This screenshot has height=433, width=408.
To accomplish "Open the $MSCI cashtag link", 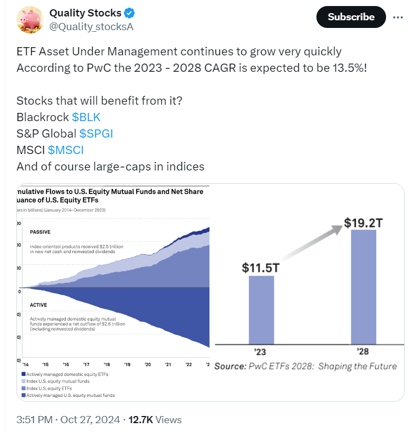I will click(66, 150).
